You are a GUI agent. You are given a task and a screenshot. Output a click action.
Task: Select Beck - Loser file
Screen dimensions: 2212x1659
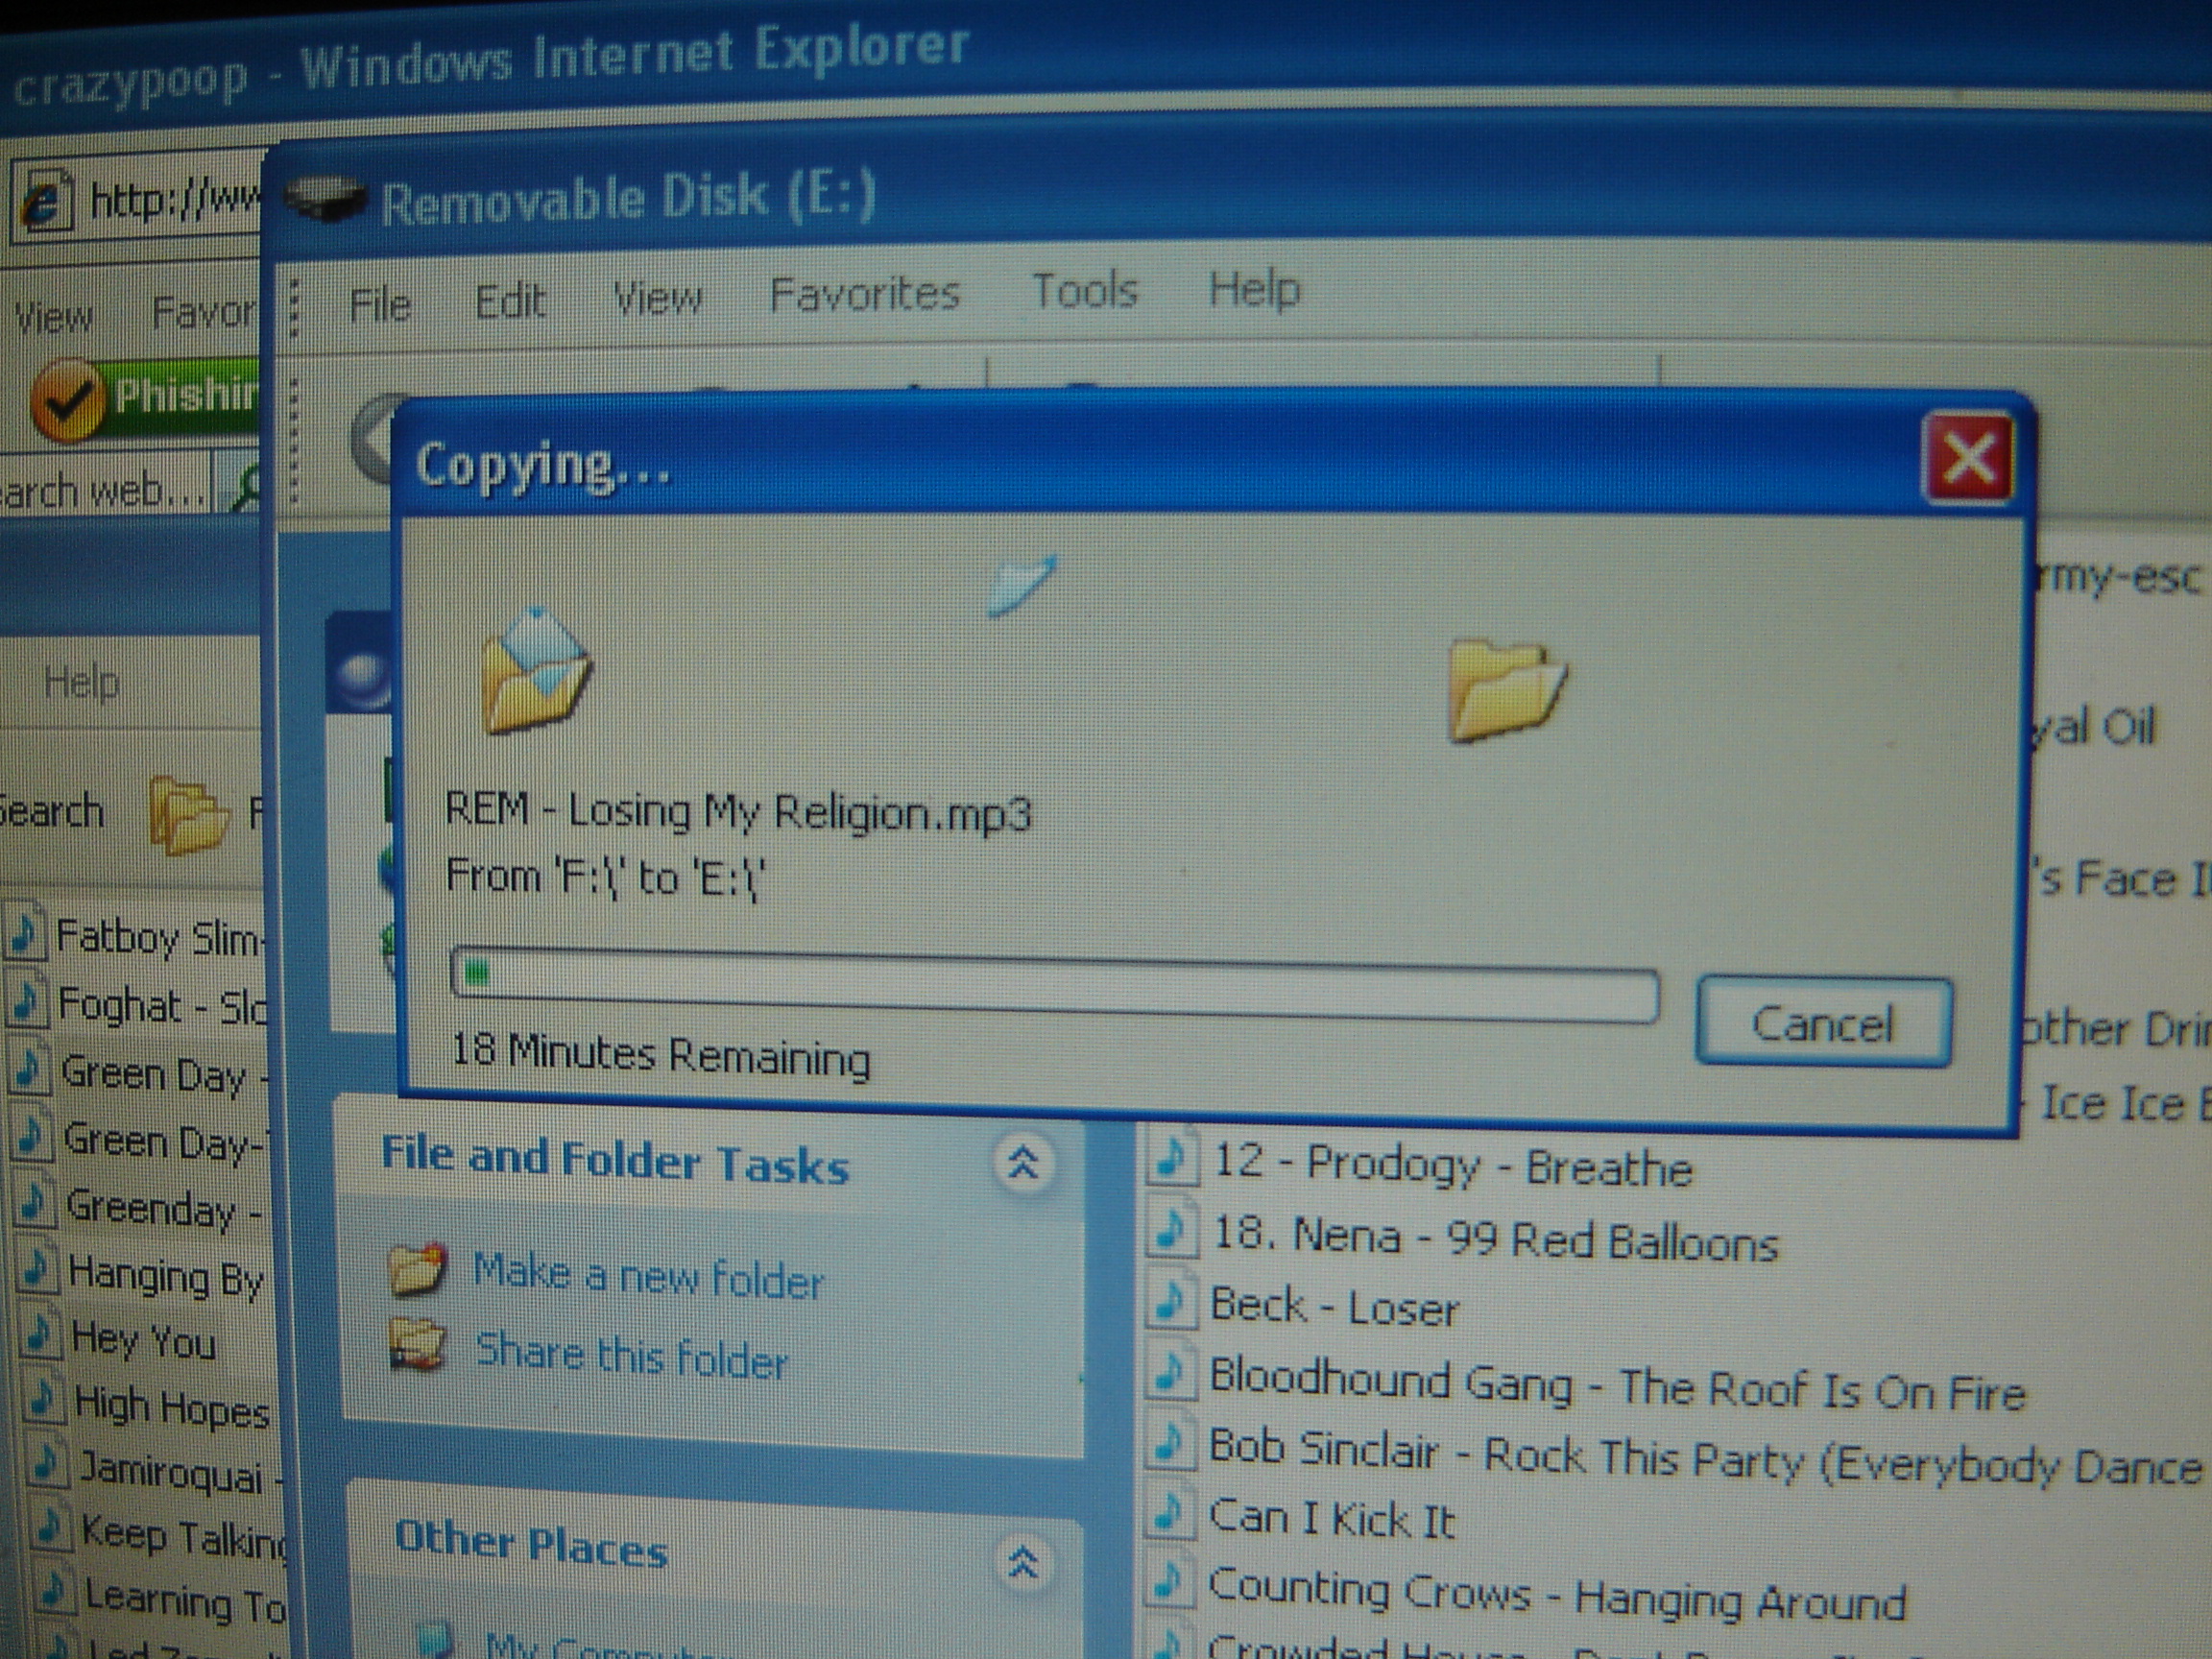[x=1334, y=1307]
